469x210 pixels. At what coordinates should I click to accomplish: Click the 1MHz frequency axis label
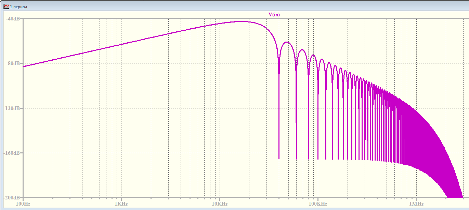point(417,204)
